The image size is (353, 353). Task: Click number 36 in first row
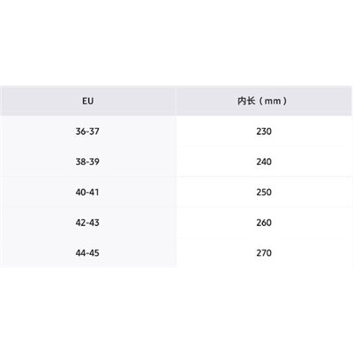pos(80,131)
